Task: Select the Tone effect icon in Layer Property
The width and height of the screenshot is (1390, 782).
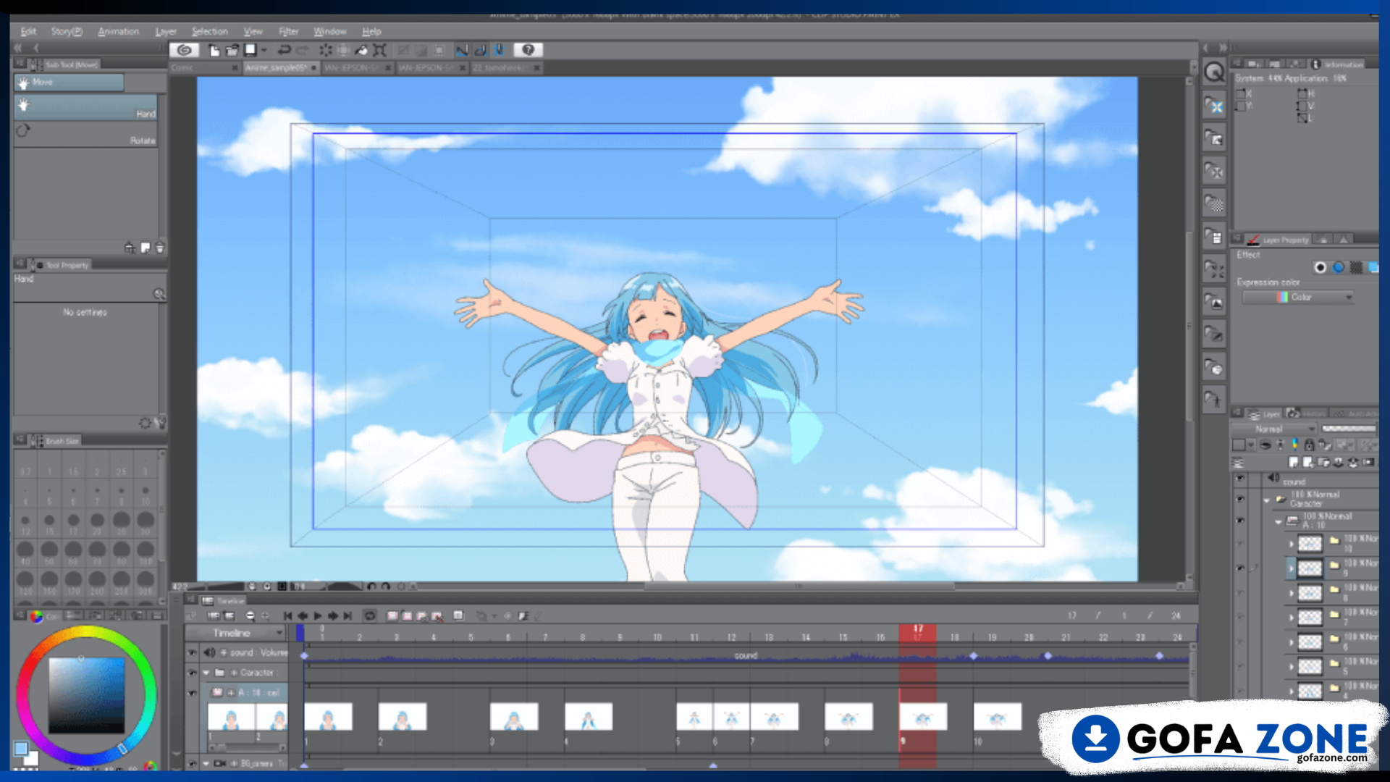Action: [1356, 267]
